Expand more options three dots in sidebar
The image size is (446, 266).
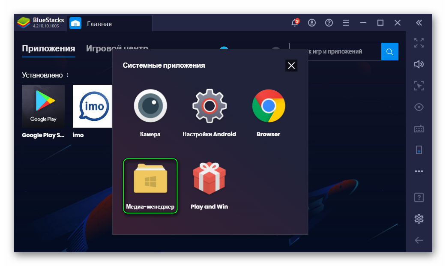click(x=419, y=171)
